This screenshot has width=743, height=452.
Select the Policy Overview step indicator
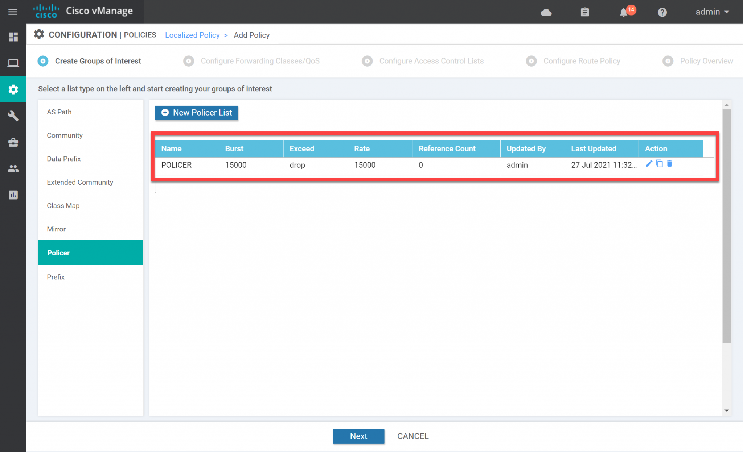(x=668, y=61)
